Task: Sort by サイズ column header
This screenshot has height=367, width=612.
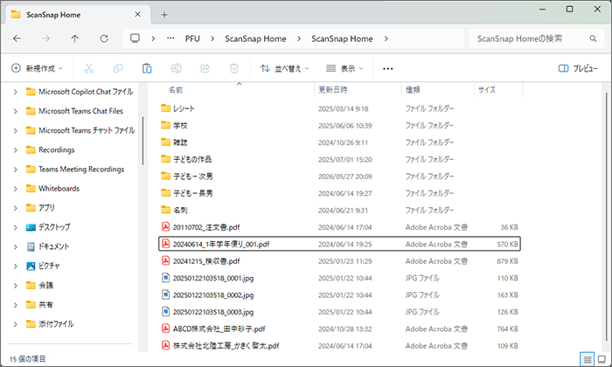Action: coord(487,90)
